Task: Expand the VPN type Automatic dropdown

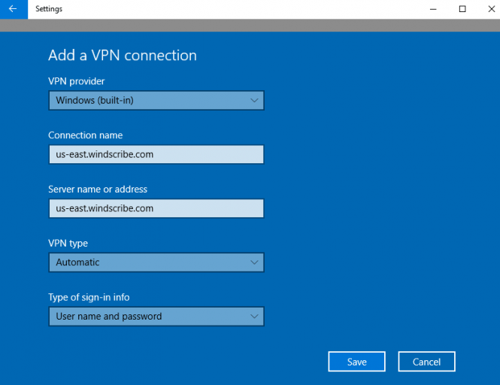Action: (x=156, y=262)
